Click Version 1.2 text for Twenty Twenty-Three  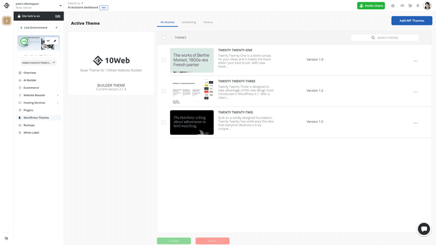(315, 91)
